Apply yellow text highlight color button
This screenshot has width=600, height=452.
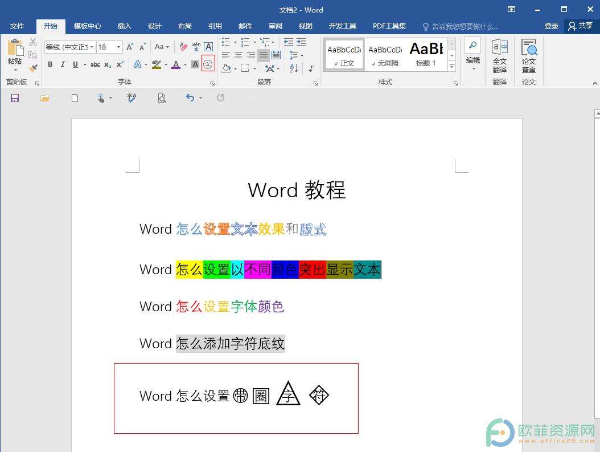point(156,64)
